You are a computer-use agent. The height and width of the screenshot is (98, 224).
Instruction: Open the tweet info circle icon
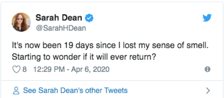tap(207, 69)
